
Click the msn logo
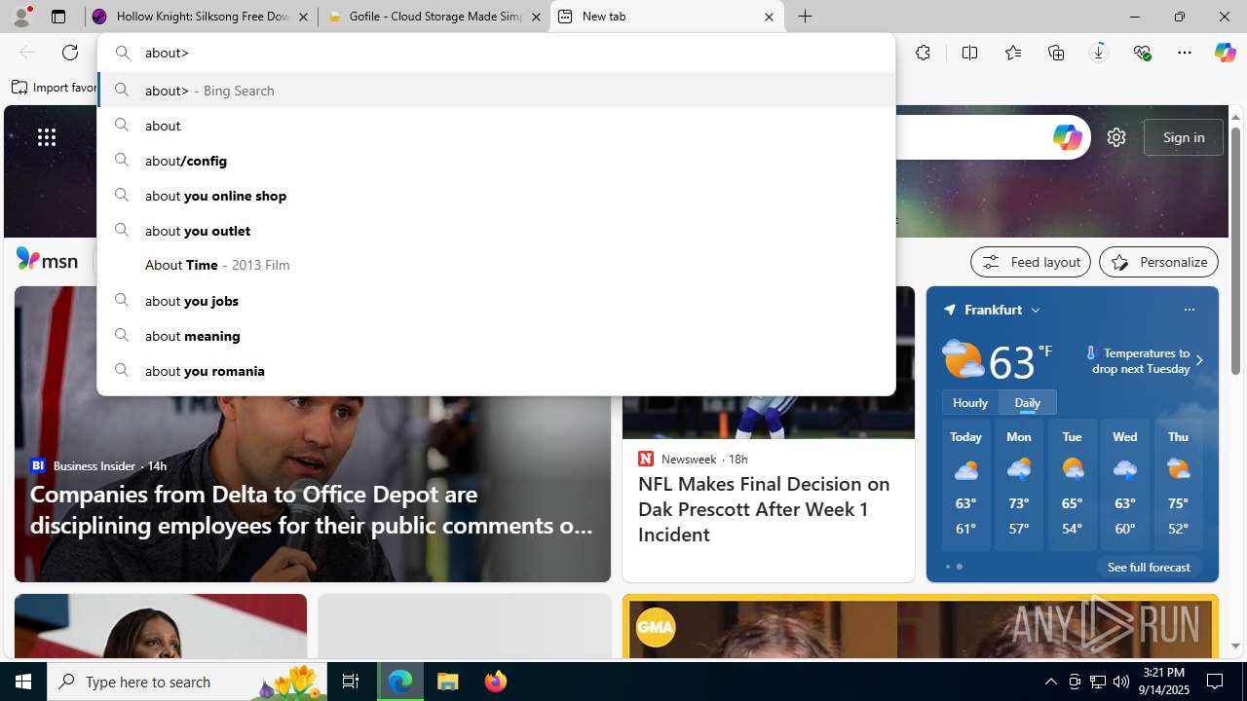(x=47, y=260)
